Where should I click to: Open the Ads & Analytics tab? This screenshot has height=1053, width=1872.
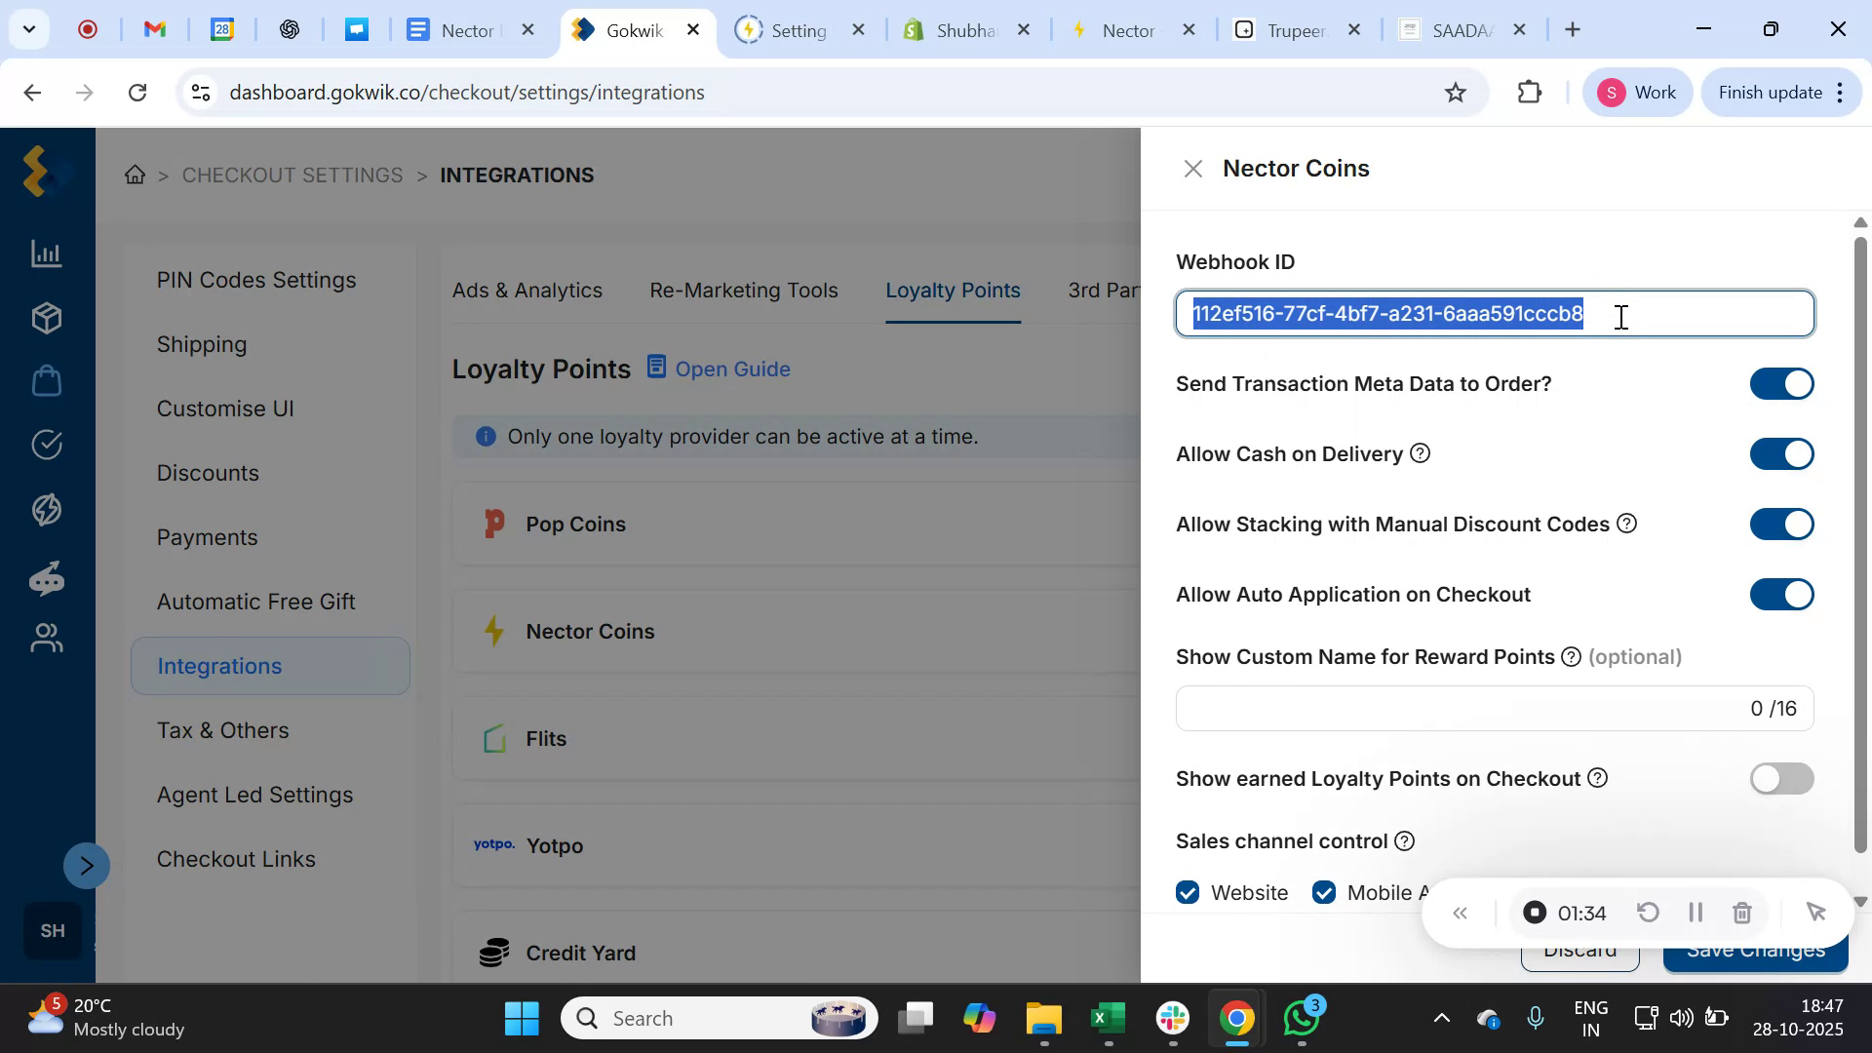pos(526,290)
